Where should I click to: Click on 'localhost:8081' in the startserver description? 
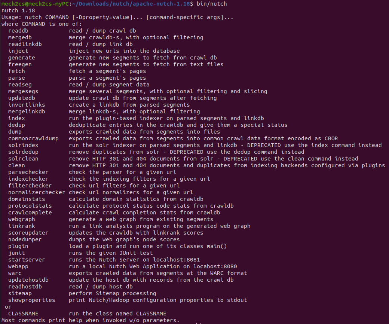click(177, 260)
